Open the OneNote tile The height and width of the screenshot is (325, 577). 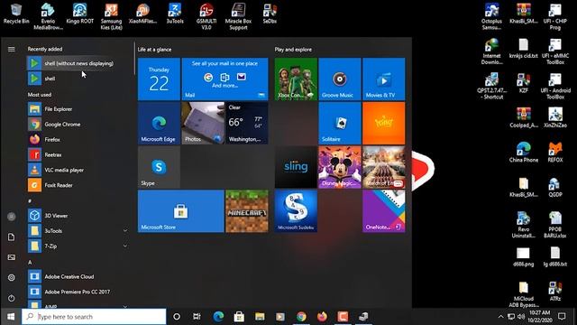coord(383,210)
